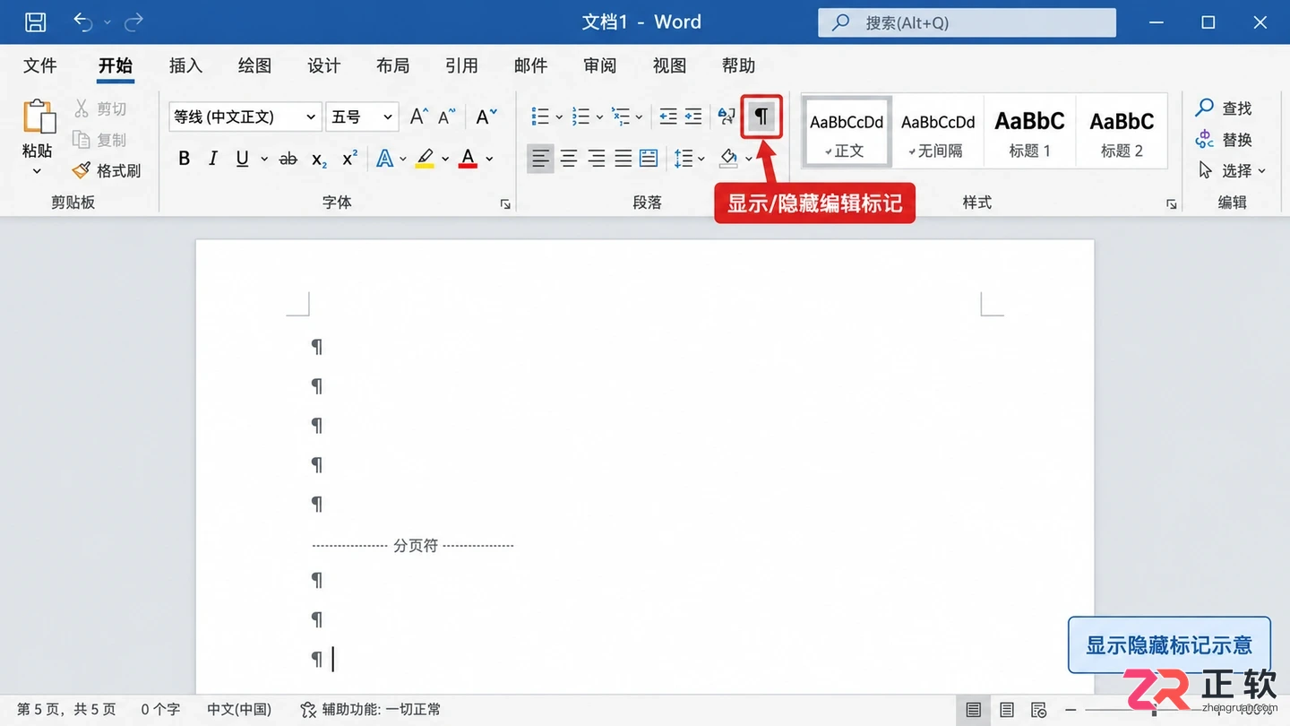Screen dimensions: 1290x726
Task: Toggle Bold formatting
Action: 185,159
